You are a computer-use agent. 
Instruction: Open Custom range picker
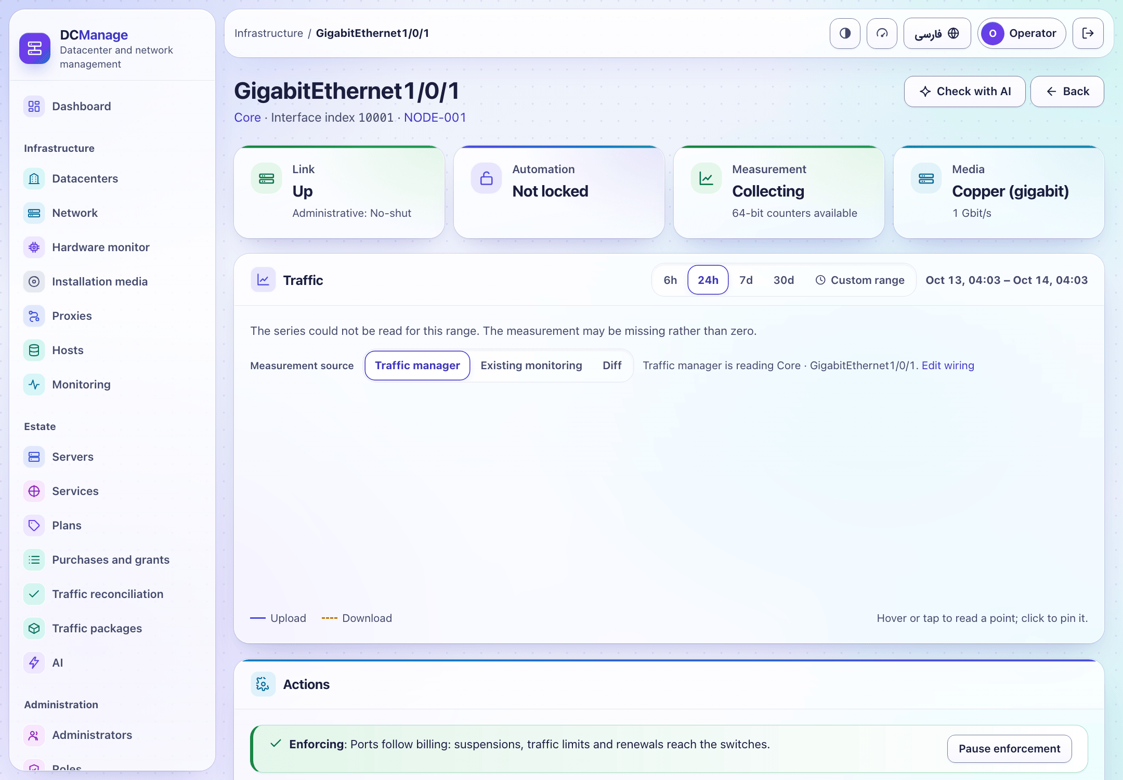860,280
